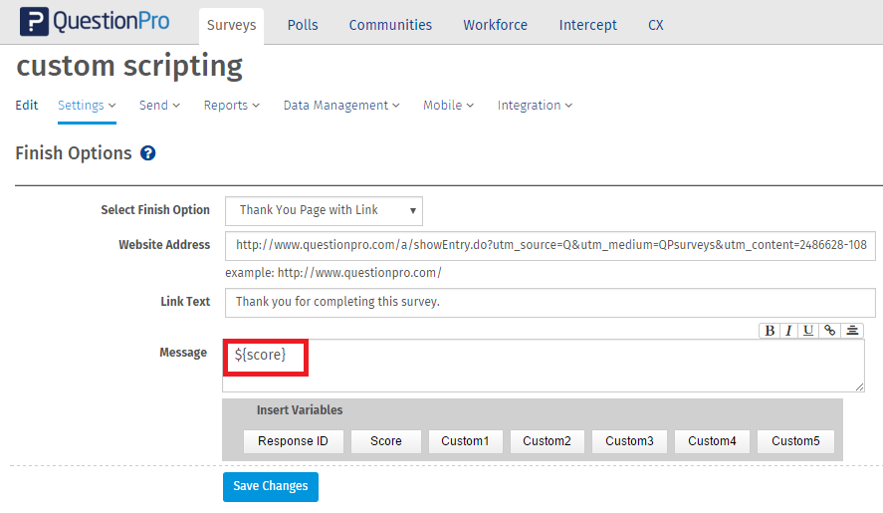Switch to the Communities tab
Viewport: 883px width, 513px height.
(390, 25)
